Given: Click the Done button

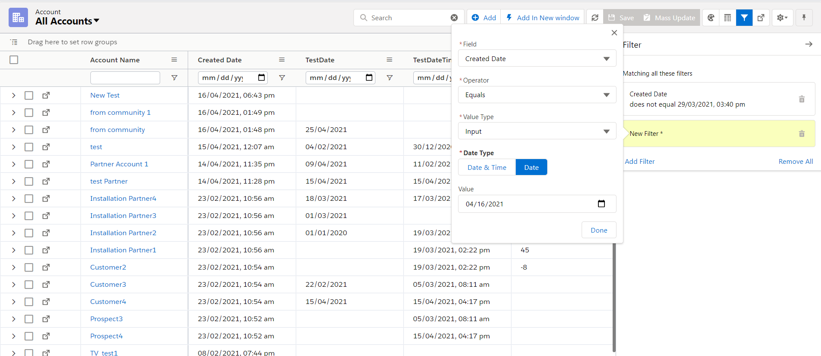Looking at the screenshot, I should (598, 230).
